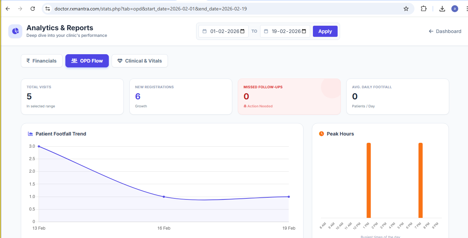Select the OPD Flow tab
Image resolution: width=468 pixels, height=238 pixels.
tap(87, 61)
